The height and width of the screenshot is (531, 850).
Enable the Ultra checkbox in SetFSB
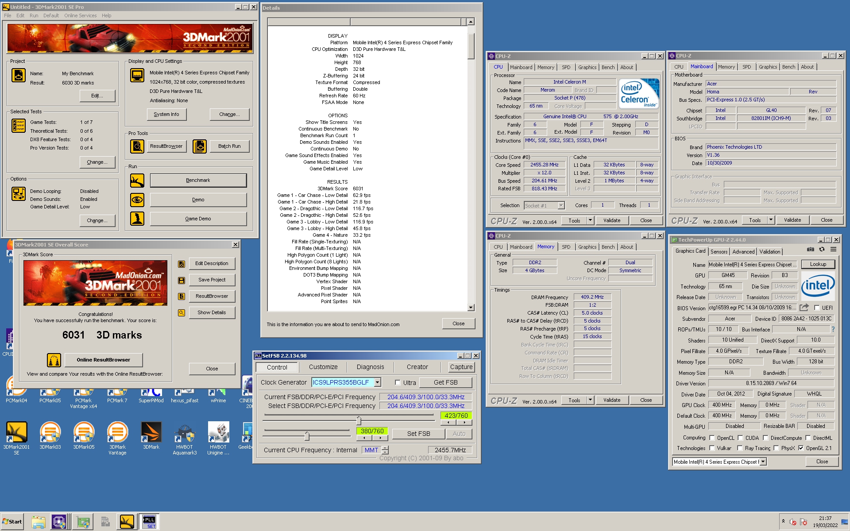(x=398, y=383)
